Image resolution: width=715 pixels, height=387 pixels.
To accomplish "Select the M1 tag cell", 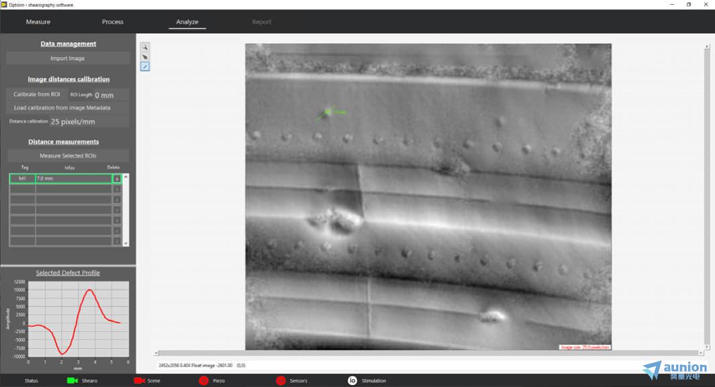I will (22, 178).
